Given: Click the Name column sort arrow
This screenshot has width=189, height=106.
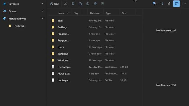Looking at the screenshot, I should tap(68, 13).
